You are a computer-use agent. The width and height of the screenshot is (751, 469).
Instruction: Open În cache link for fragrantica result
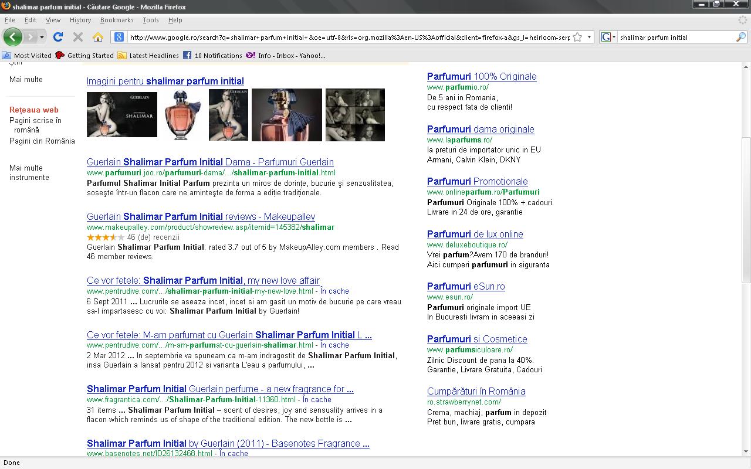tap(317, 399)
